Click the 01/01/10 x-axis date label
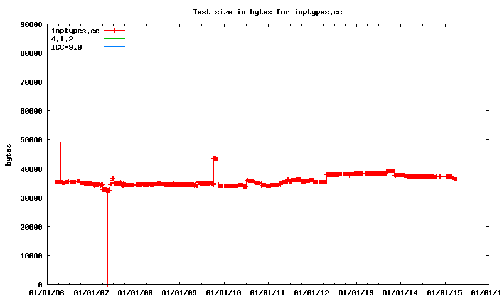 [x=224, y=293]
